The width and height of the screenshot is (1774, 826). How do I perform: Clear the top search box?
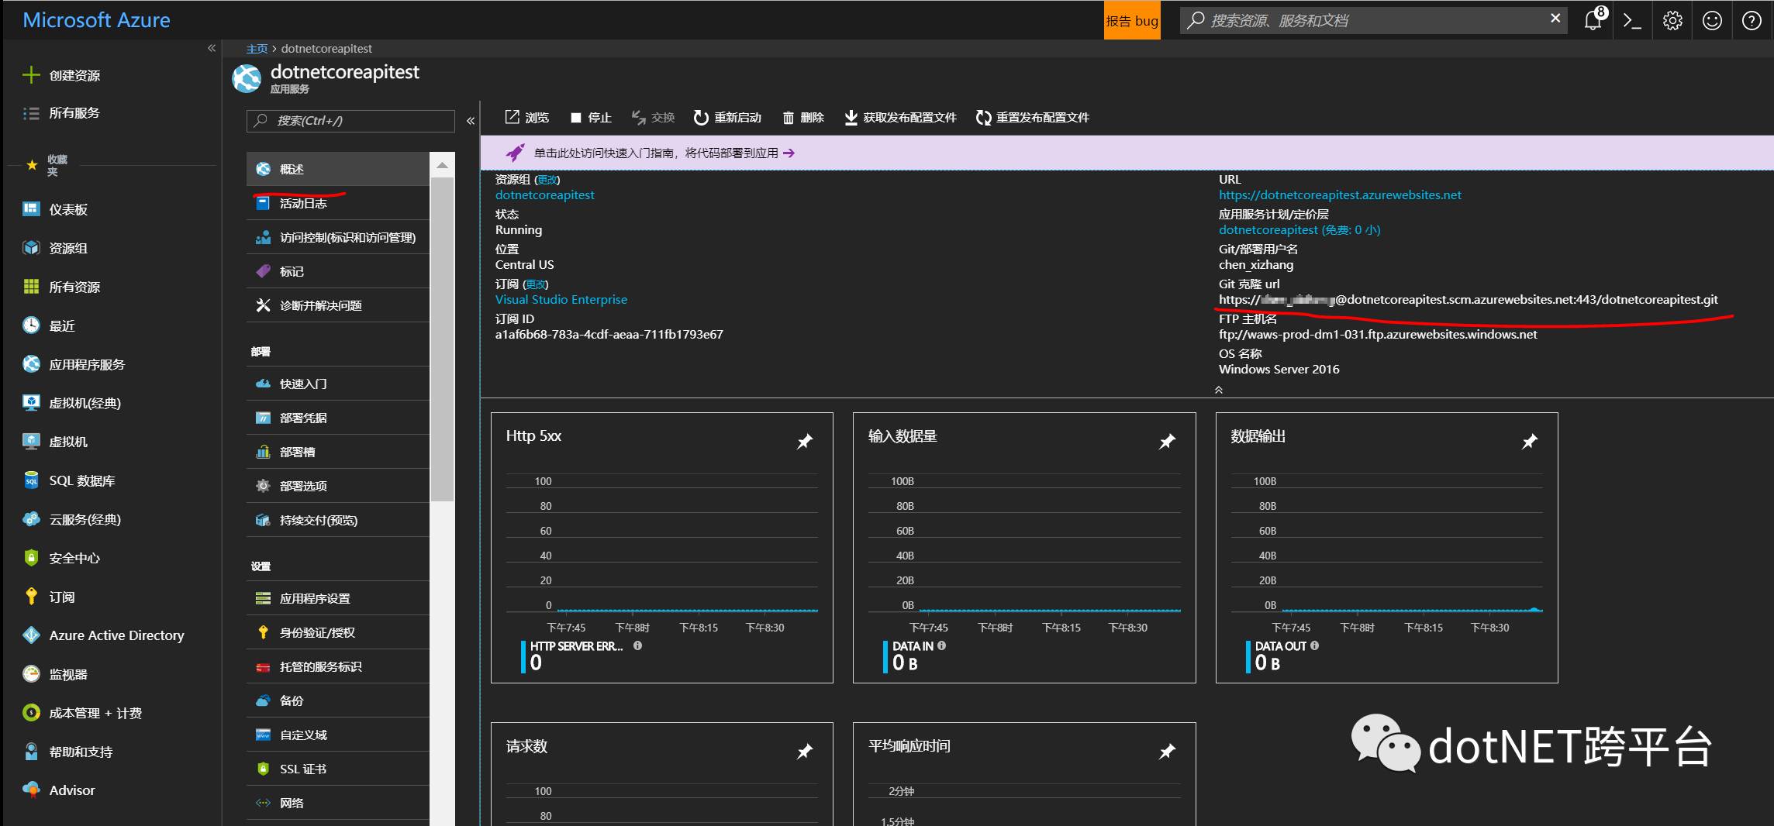1555,19
